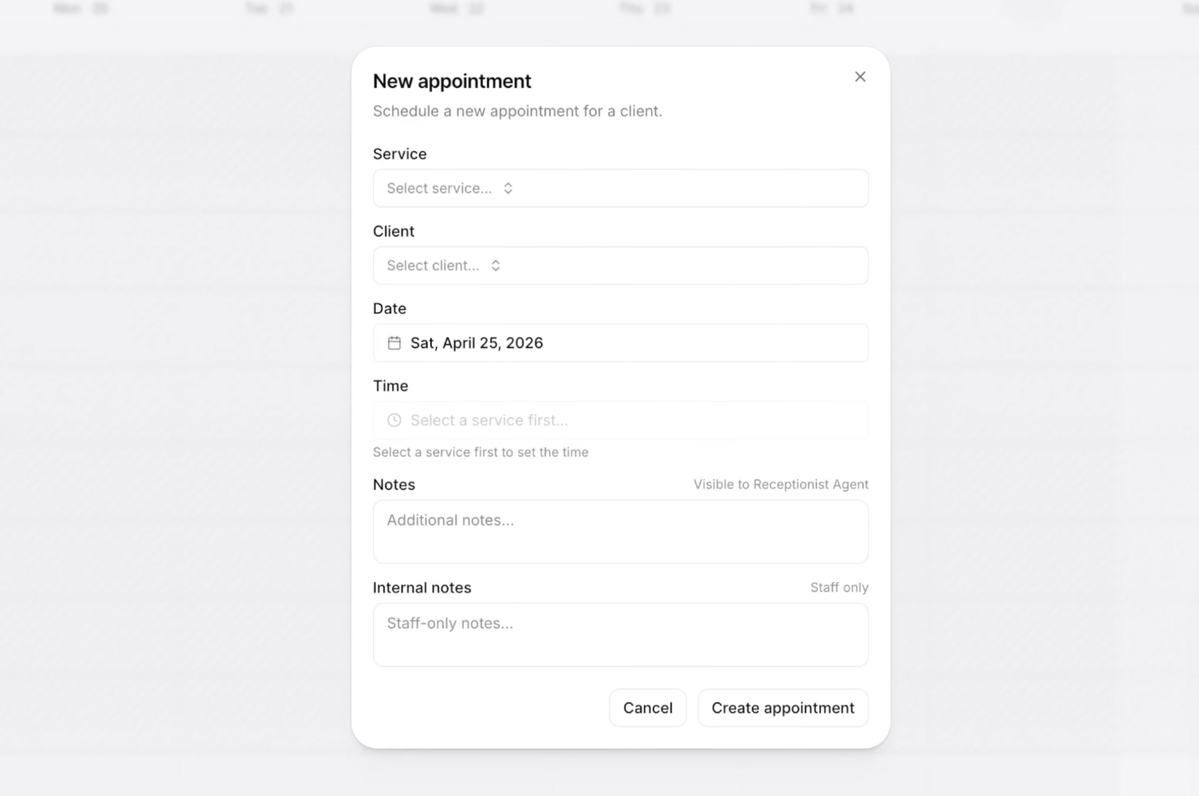Click the Service field label
The height and width of the screenshot is (796, 1199).
400,154
